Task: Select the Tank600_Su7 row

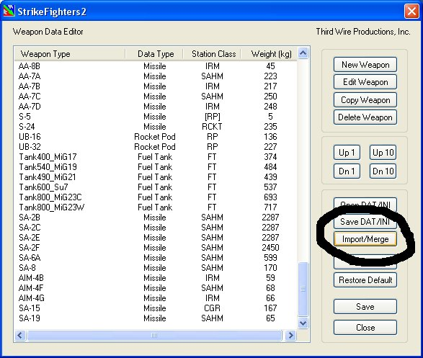Action: pyautogui.click(x=156, y=187)
